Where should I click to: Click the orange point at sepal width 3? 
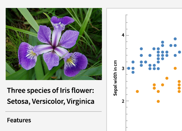pos(175,68)
